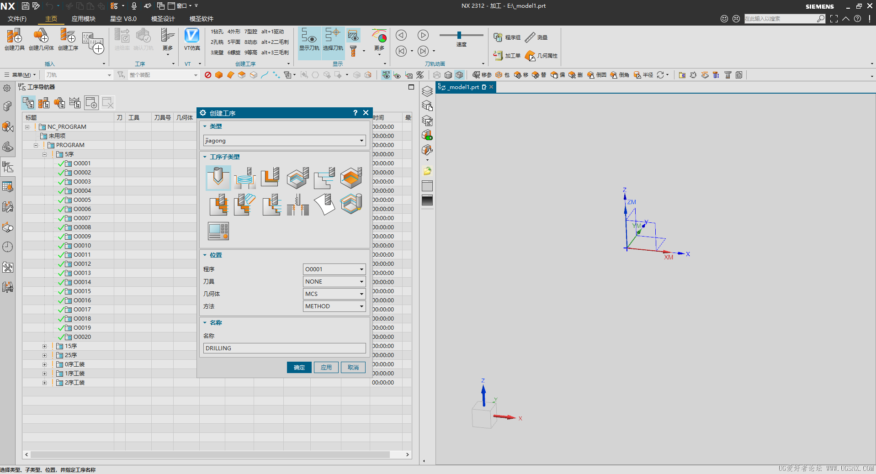Screen dimensions: 876x474
Task: Click play backward in toolpath animation
Action: pyautogui.click(x=401, y=35)
